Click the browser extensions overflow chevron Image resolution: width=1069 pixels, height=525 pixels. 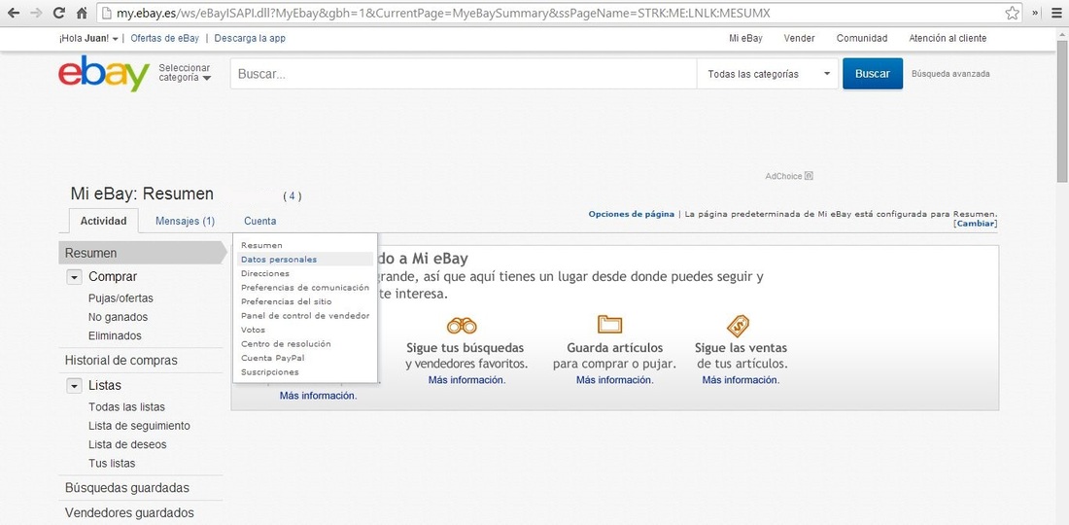(1036, 13)
